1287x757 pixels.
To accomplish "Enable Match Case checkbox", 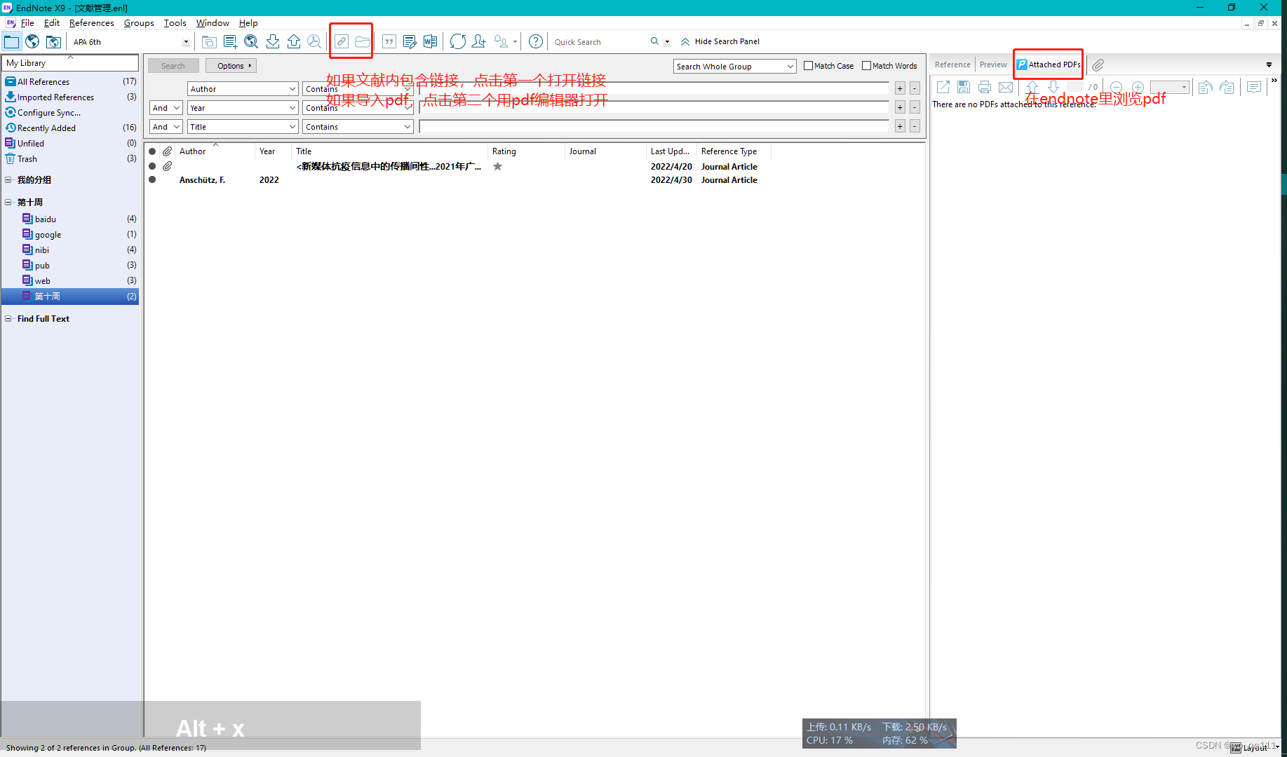I will tap(808, 66).
